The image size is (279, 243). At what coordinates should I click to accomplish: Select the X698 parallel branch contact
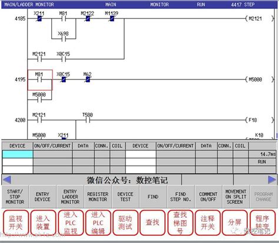point(64,39)
